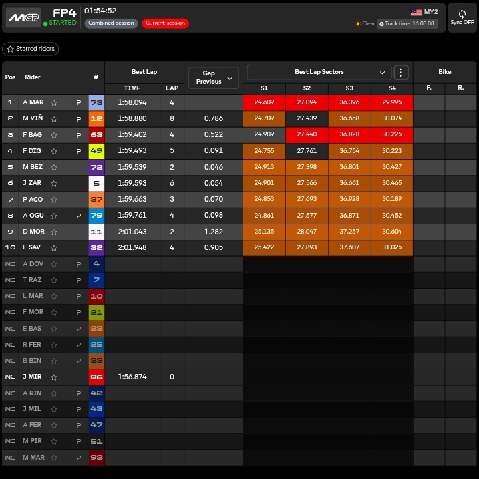Star rider J ZAR
Screen dimensions: 479x479
54,183
